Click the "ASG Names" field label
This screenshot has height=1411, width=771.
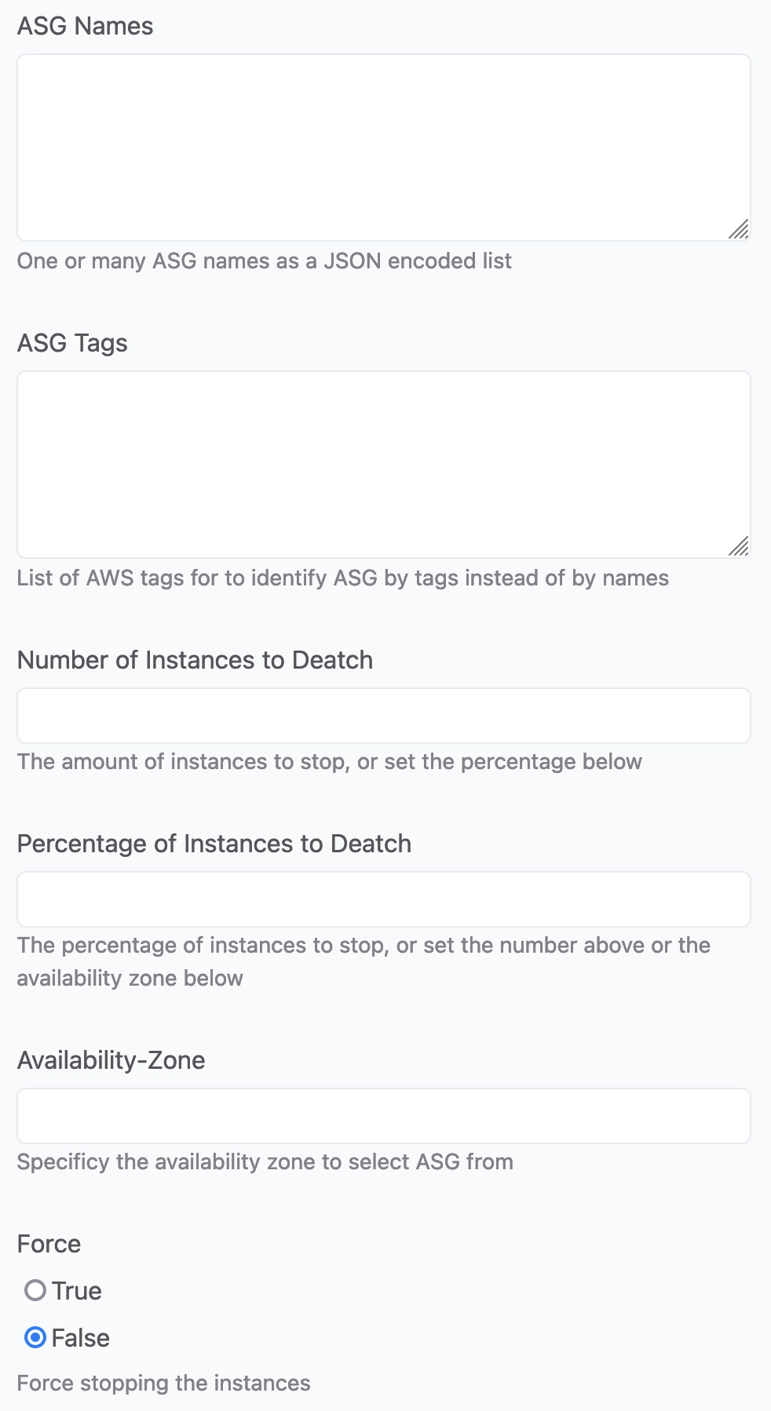86,27
